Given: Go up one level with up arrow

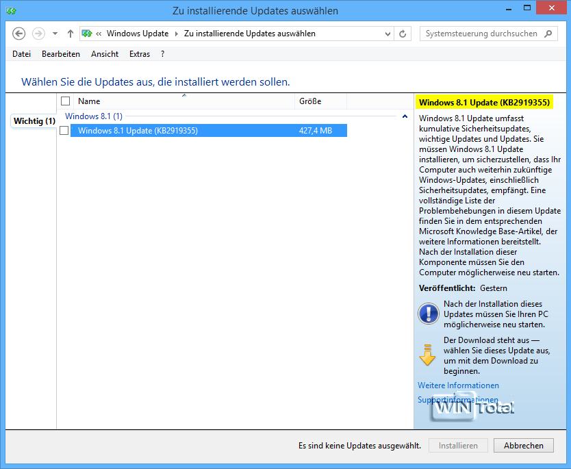Looking at the screenshot, I should [71, 34].
